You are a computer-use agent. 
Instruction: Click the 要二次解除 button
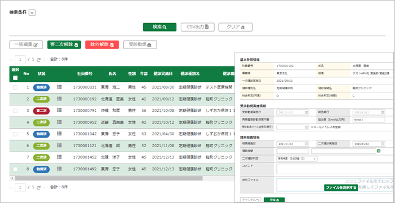[64, 45]
